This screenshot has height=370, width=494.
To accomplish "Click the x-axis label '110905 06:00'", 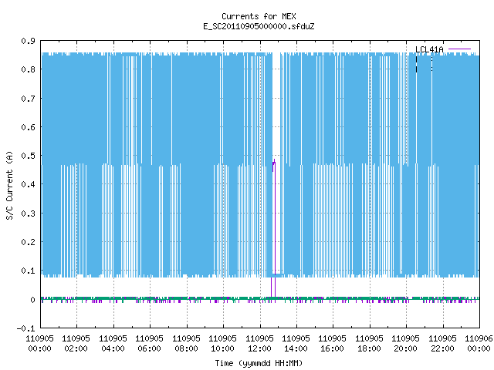I will click(x=149, y=344).
